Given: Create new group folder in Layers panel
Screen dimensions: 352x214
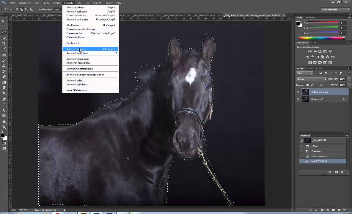Looking at the screenshot, I should 333,210.
